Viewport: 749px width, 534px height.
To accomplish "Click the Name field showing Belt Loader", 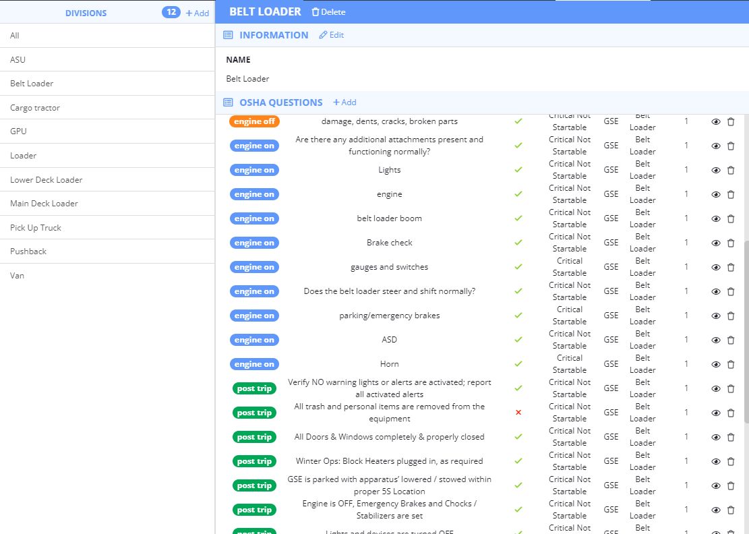I will pos(246,78).
